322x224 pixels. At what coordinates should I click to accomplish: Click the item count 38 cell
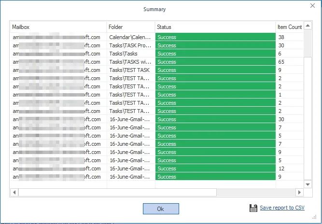pyautogui.click(x=290, y=37)
